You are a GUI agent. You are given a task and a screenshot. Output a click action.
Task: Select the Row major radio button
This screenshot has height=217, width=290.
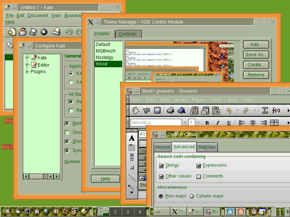pyautogui.click(x=161, y=196)
